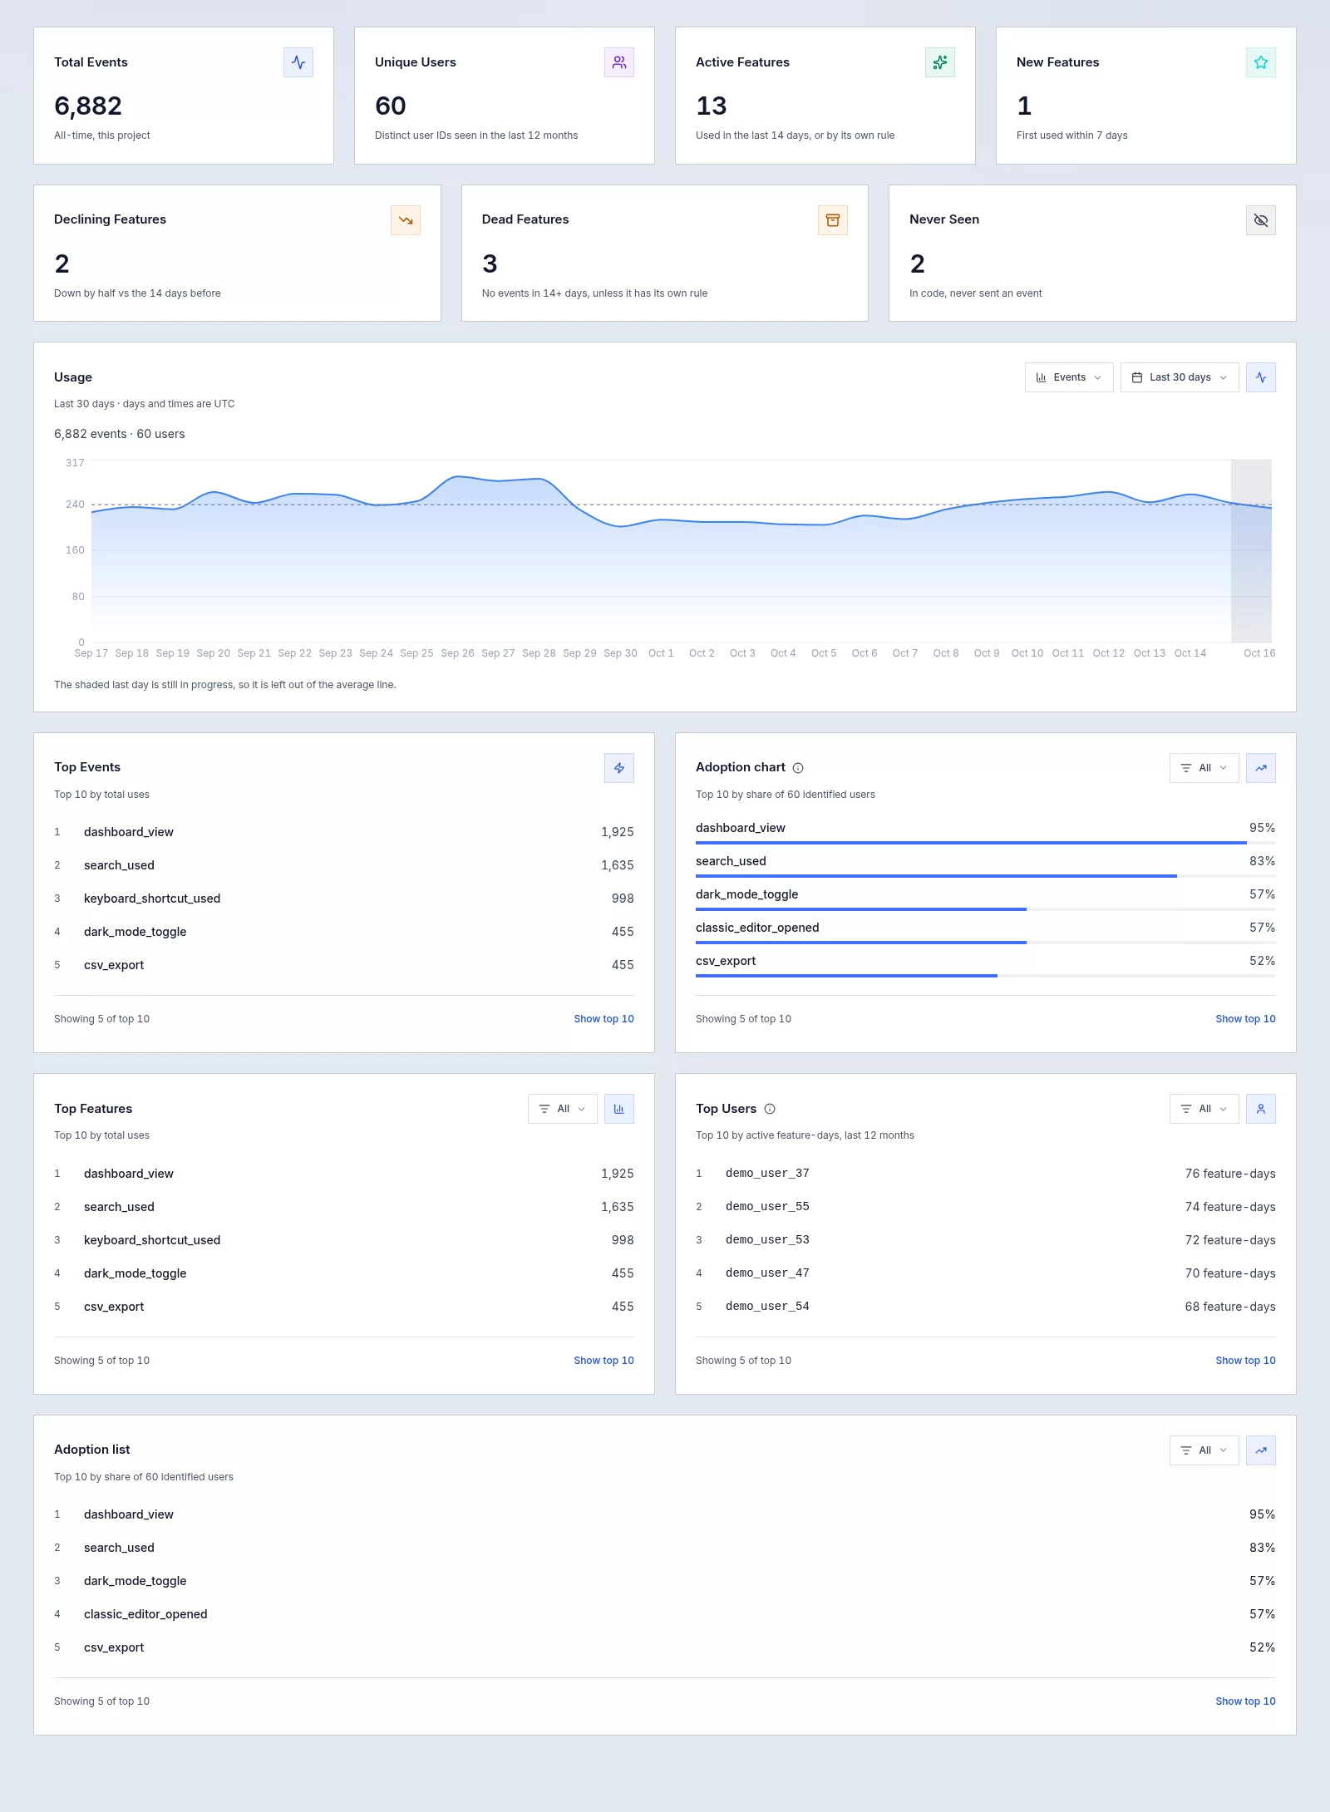The height and width of the screenshot is (1812, 1330).
Task: Open the All filter in Top Features
Action: (x=563, y=1109)
